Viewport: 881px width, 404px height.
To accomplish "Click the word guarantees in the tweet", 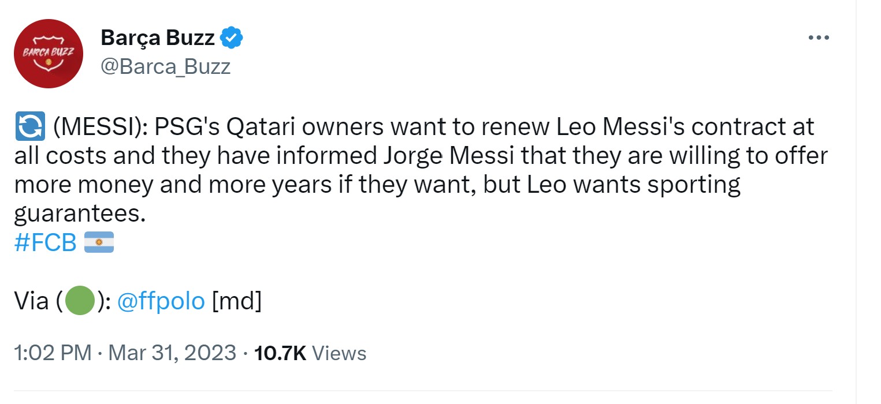I will point(78,214).
